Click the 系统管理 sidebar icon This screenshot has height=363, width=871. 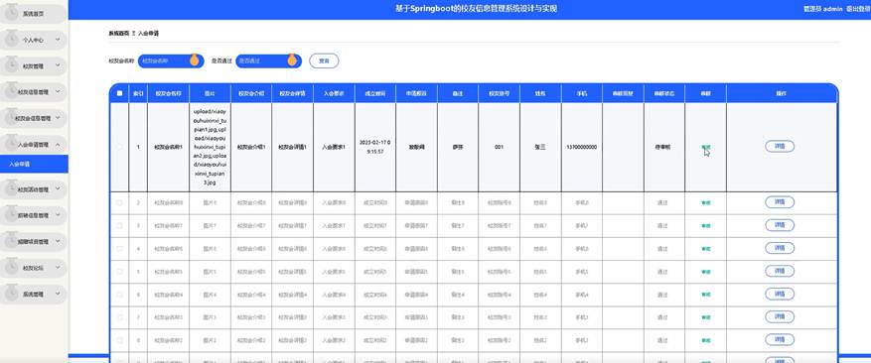(x=11, y=293)
